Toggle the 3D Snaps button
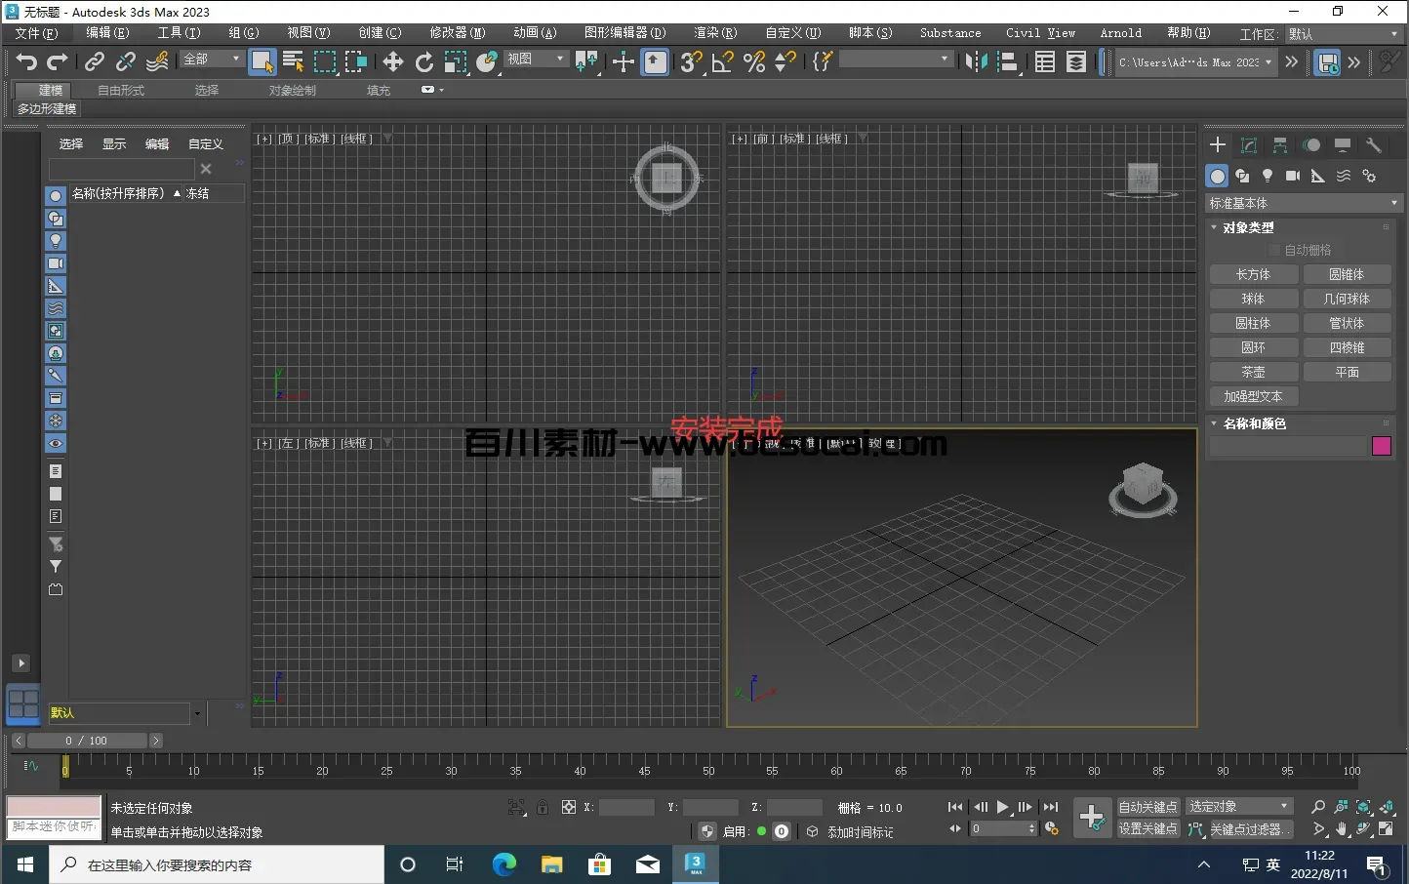Viewport: 1409px width, 884px height. [691, 61]
